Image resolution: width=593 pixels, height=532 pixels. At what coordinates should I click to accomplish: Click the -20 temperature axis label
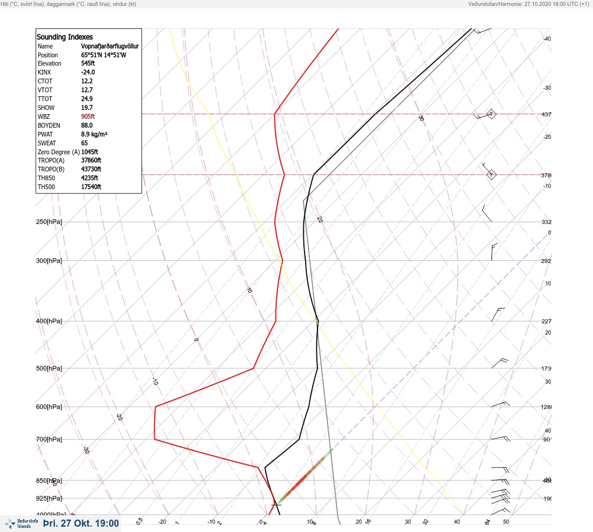(162, 522)
